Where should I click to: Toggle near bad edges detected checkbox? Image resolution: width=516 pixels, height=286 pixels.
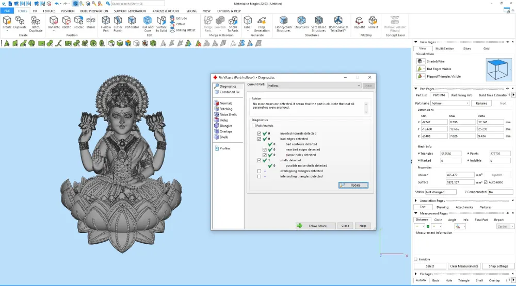[265, 149]
